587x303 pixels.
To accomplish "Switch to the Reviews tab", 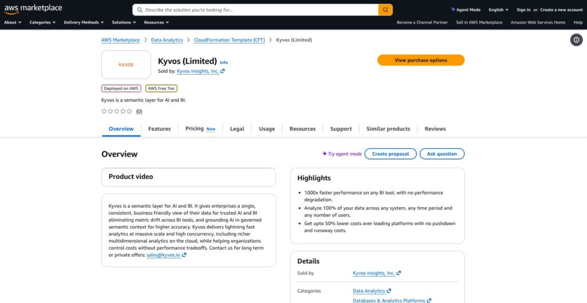I will (x=435, y=129).
